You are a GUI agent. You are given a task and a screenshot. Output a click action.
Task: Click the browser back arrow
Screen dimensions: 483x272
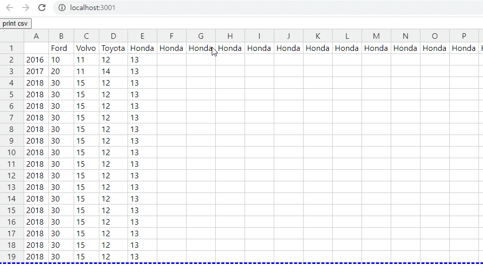[x=10, y=8]
